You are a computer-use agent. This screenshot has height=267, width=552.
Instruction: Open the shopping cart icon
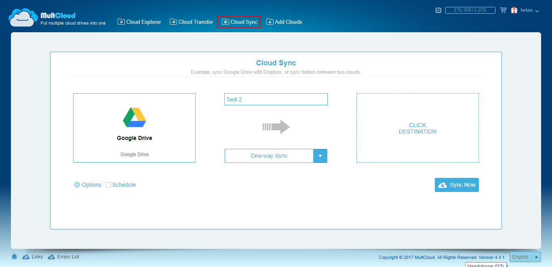503,10
